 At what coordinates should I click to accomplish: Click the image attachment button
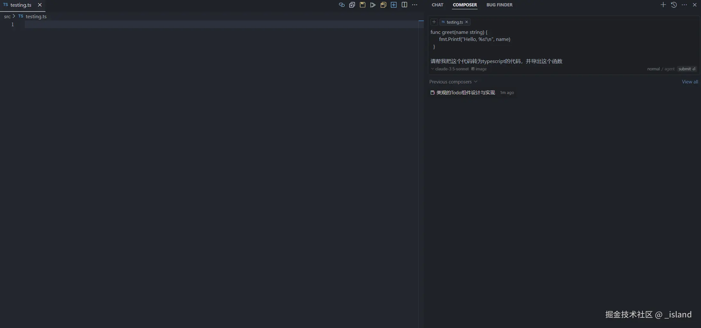click(x=479, y=69)
